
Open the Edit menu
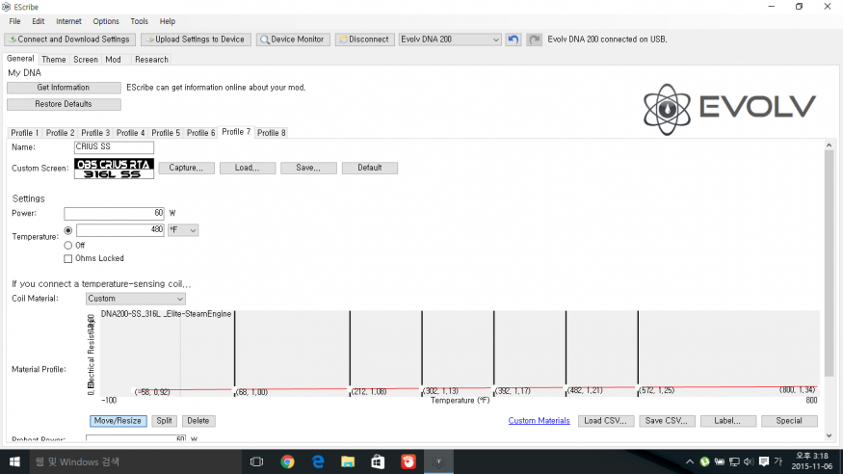(39, 21)
